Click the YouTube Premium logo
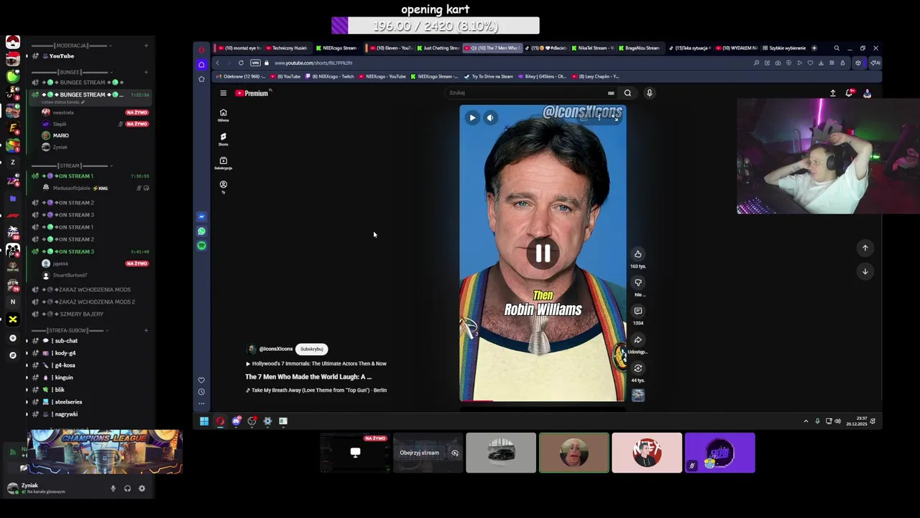The image size is (920, 518). [x=252, y=93]
